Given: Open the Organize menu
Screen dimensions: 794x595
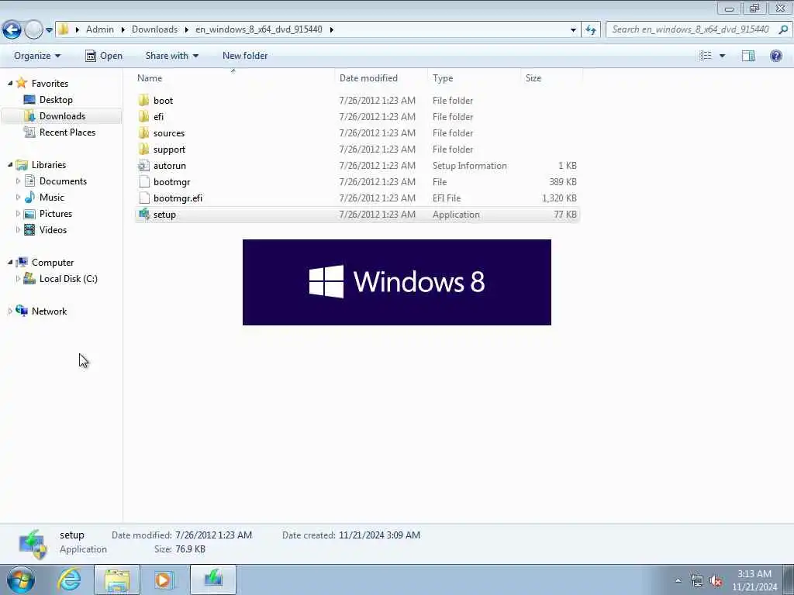Looking at the screenshot, I should click(37, 56).
